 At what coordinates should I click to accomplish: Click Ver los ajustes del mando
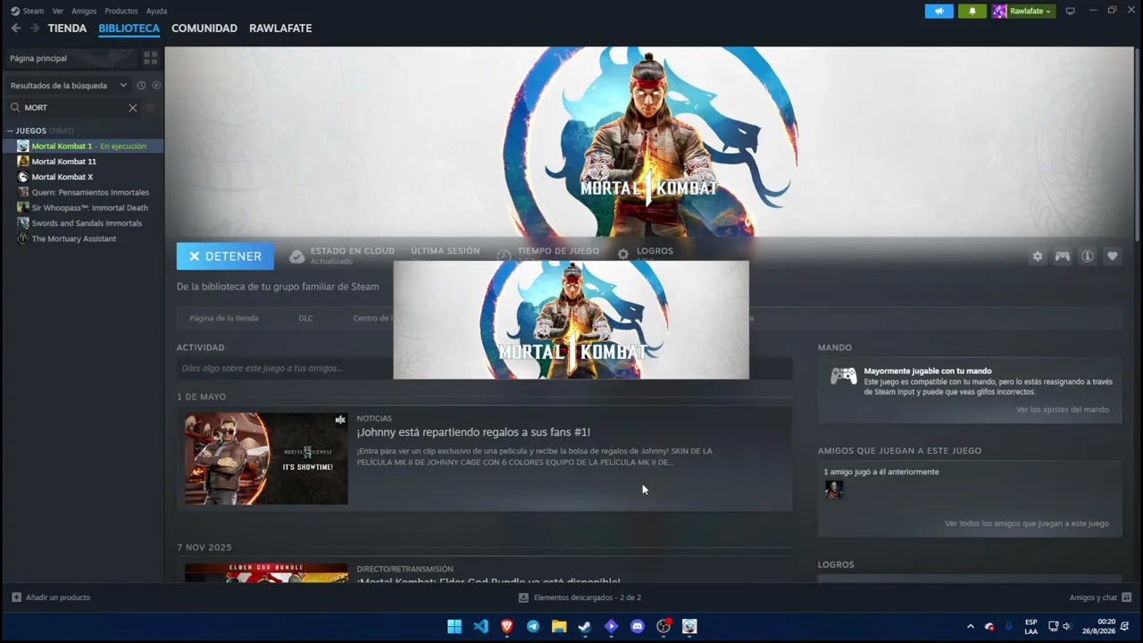(1063, 410)
